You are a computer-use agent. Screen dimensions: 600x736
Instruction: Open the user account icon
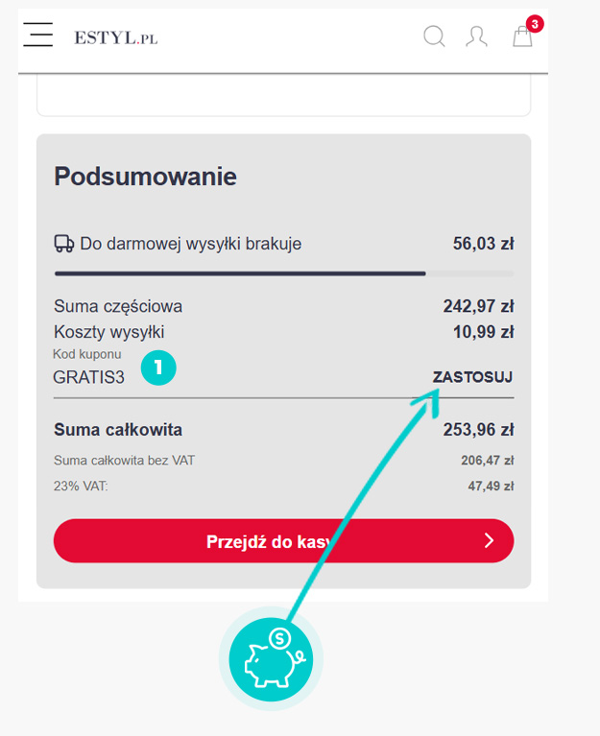pyautogui.click(x=476, y=37)
